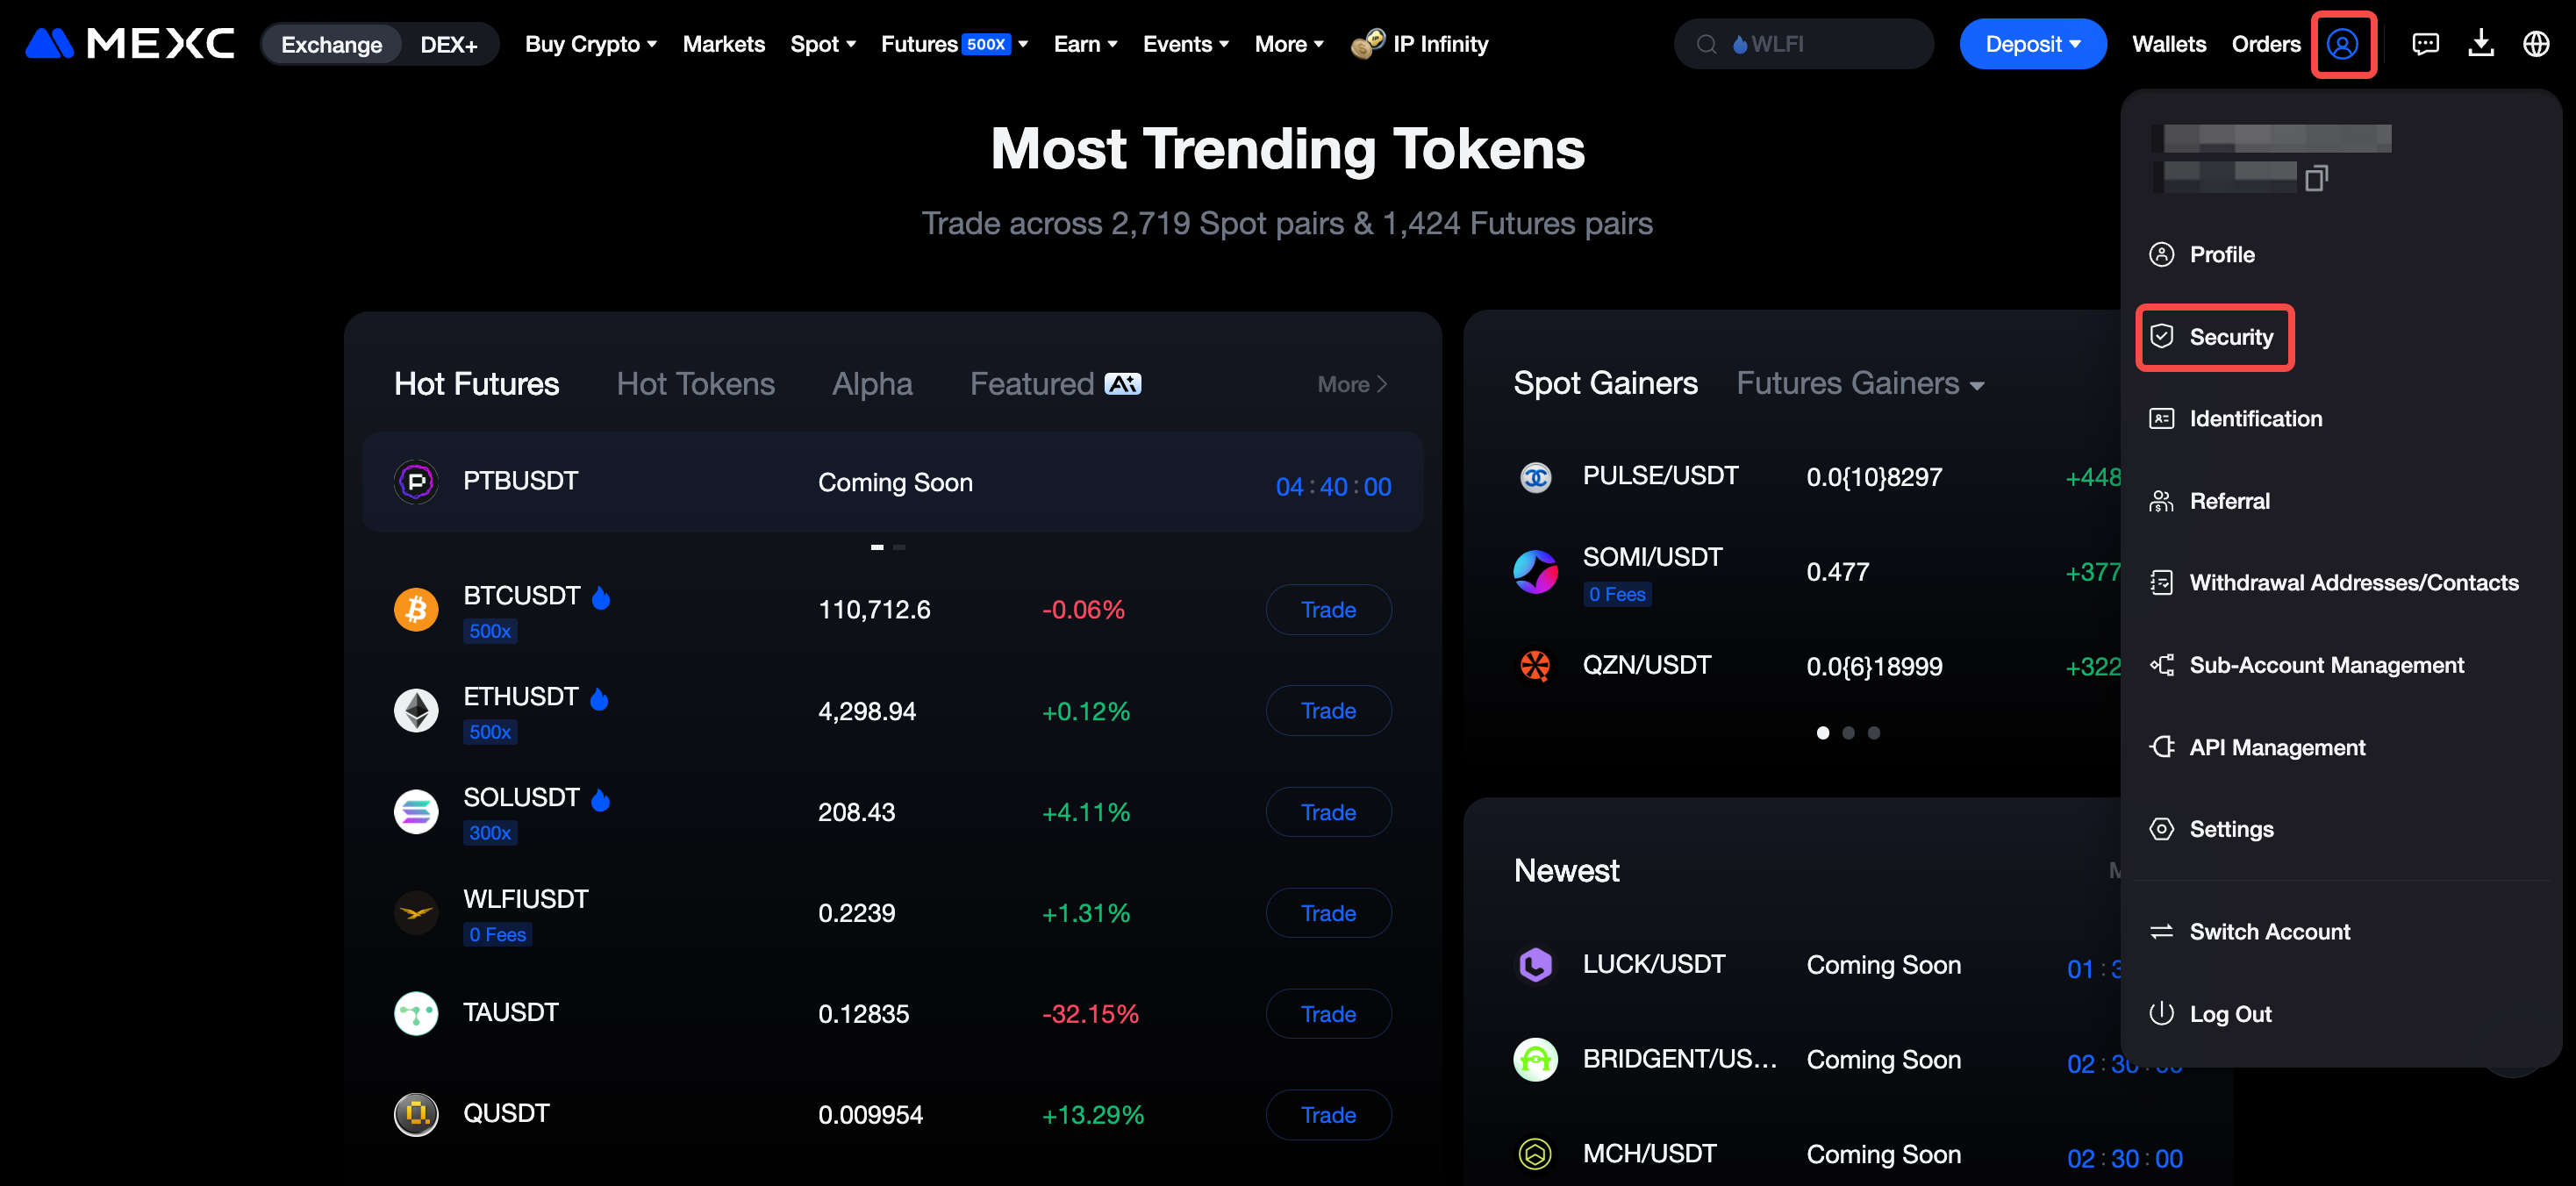
Task: Switch to the Hot Tokens tab
Action: pos(695,384)
